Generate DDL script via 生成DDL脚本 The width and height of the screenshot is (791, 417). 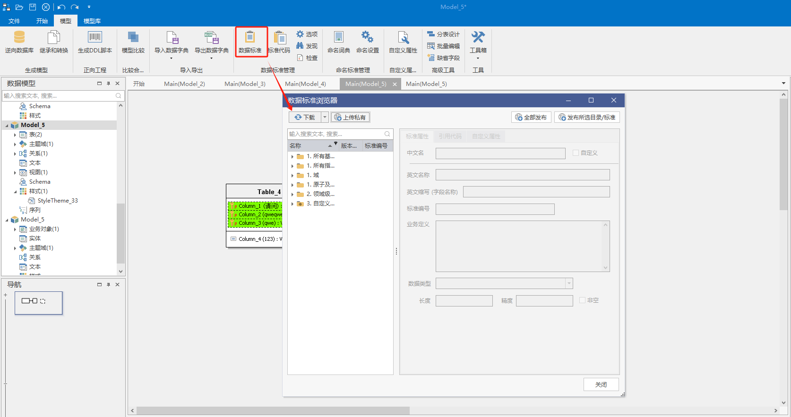(95, 42)
